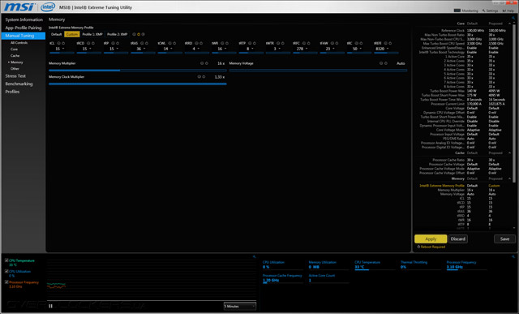Click the info icon for Memory Multiplier
Viewport: 519px width, 314px height.
click(202, 63)
